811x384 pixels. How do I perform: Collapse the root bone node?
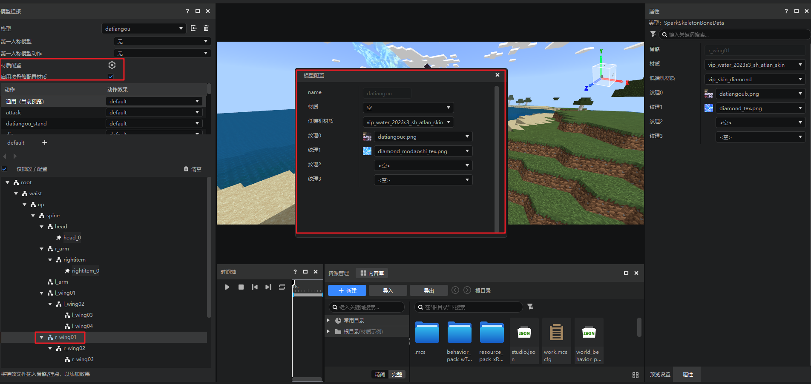coord(8,182)
